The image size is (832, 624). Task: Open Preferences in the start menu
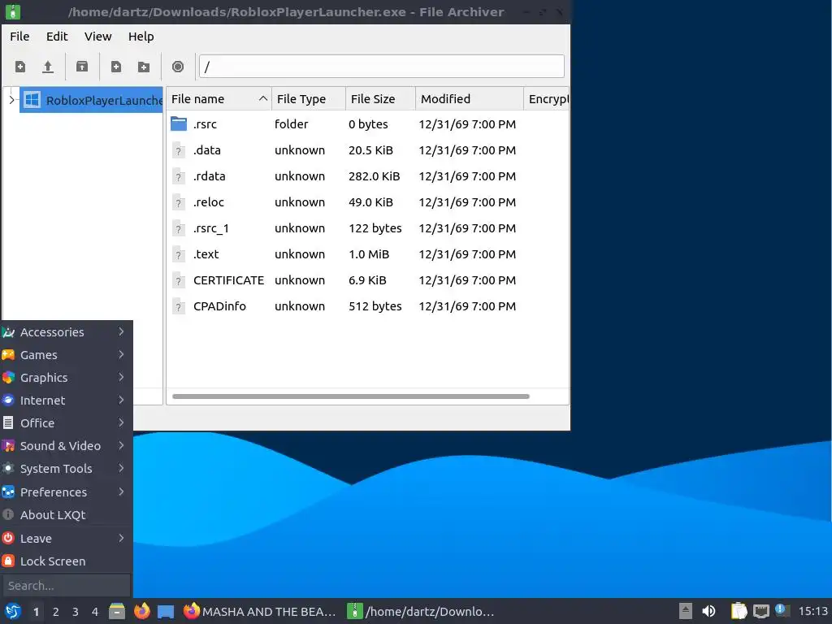click(67, 492)
